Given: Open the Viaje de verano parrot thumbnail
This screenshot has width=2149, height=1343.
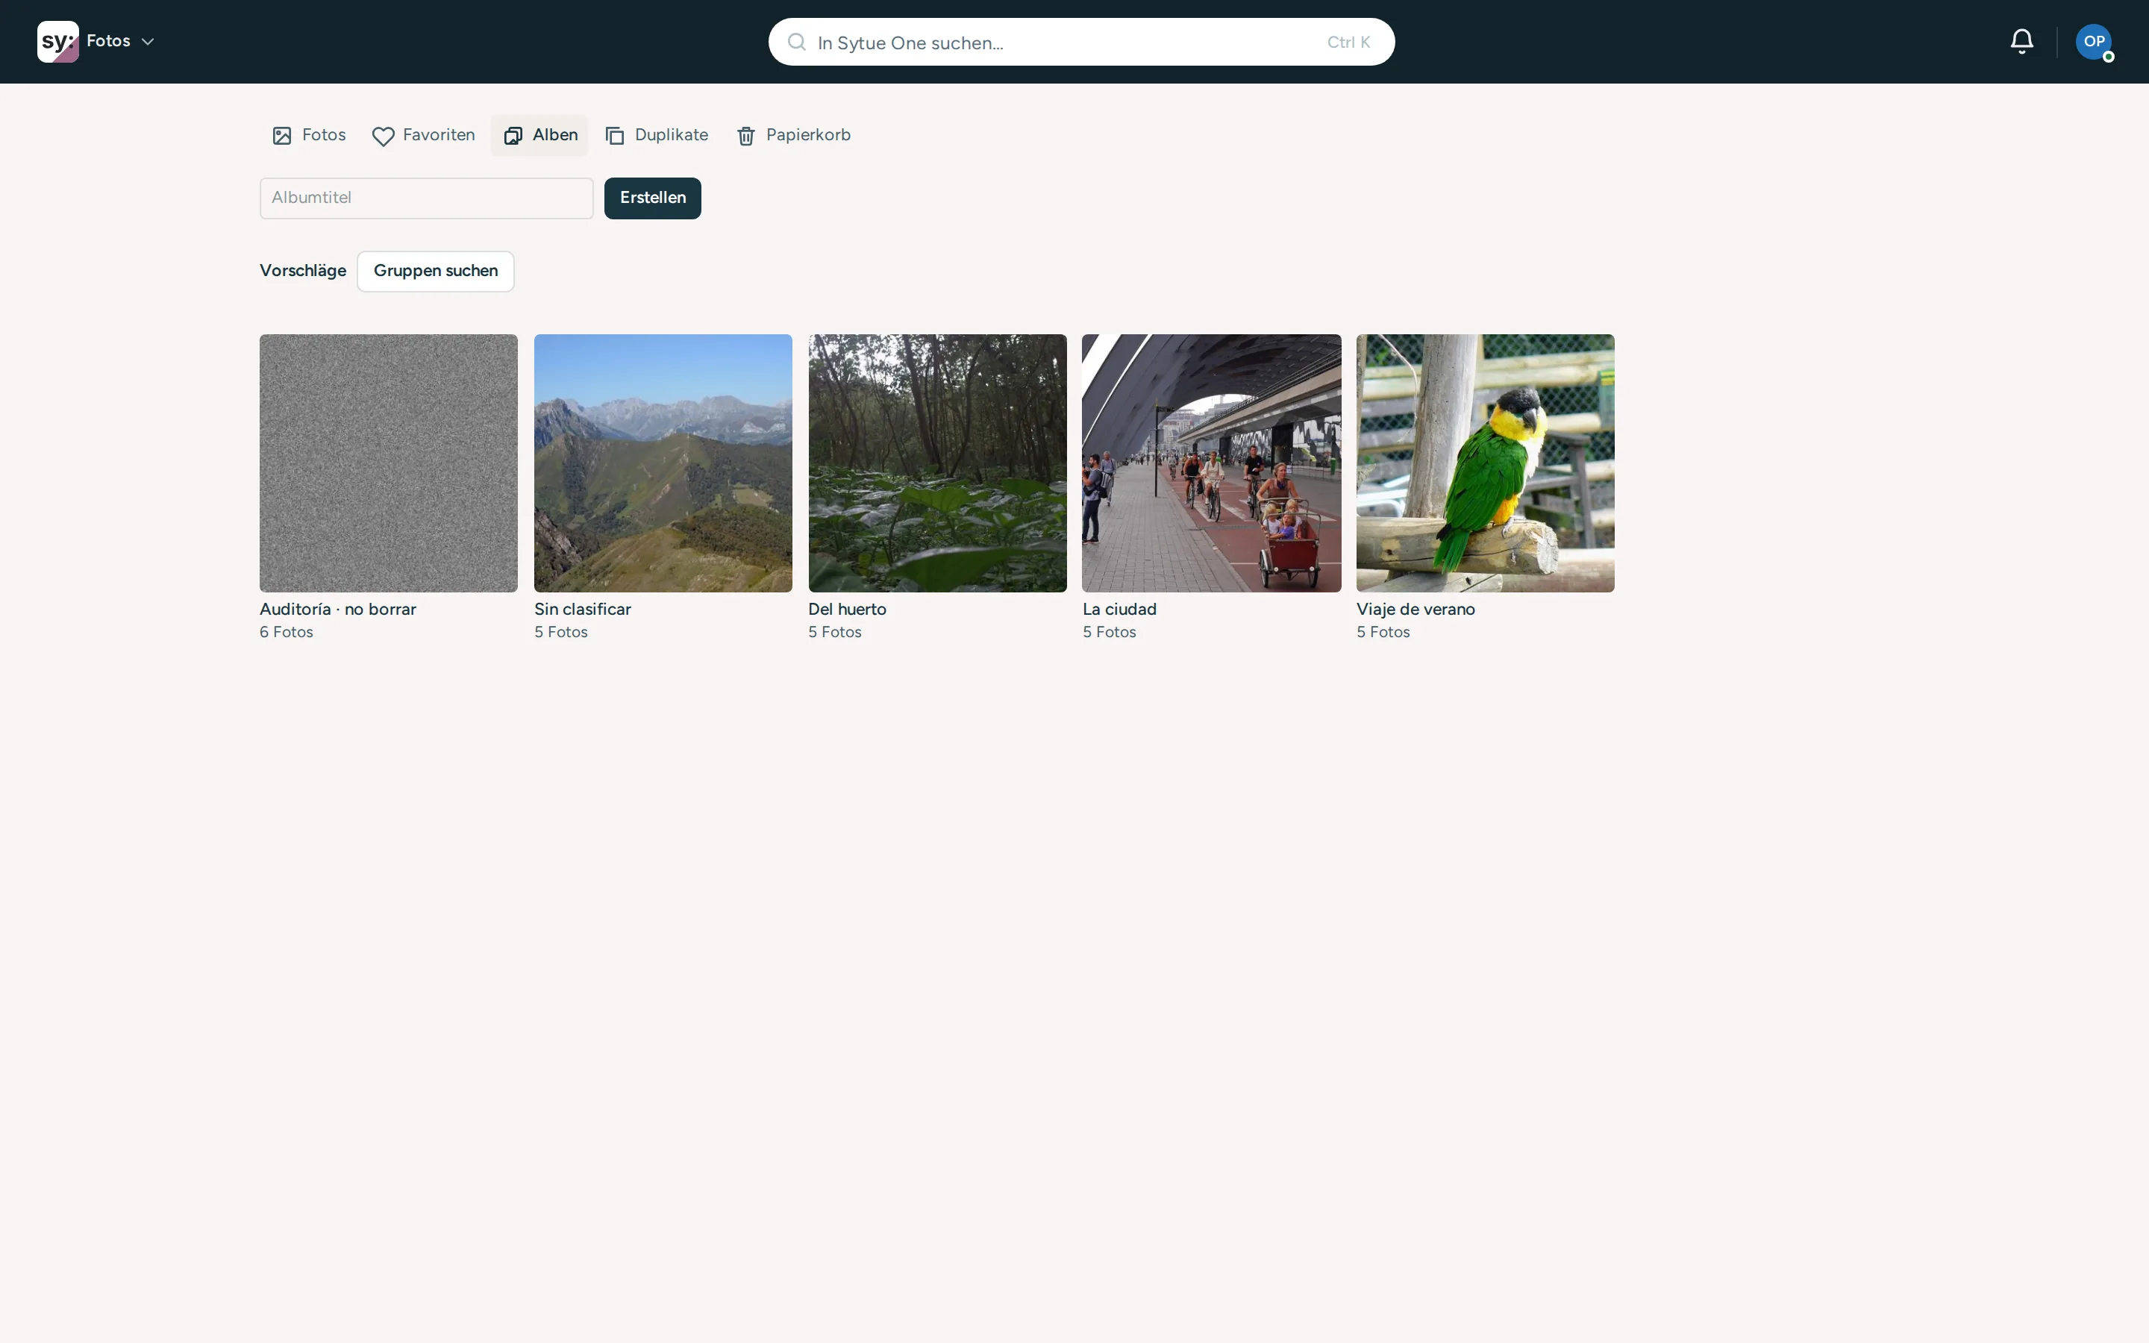Looking at the screenshot, I should pos(1486,463).
